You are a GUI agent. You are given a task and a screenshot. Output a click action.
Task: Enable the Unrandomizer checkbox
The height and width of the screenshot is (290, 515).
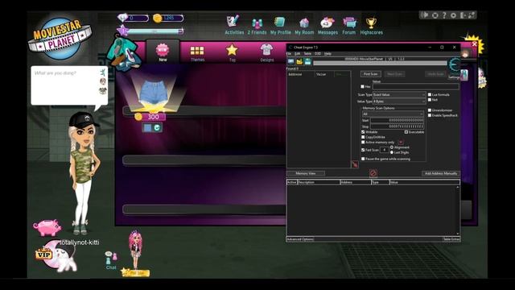(430, 110)
